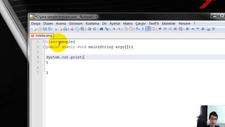Click main(String args[]) text
This screenshot has height=127, width=225.
108,47
